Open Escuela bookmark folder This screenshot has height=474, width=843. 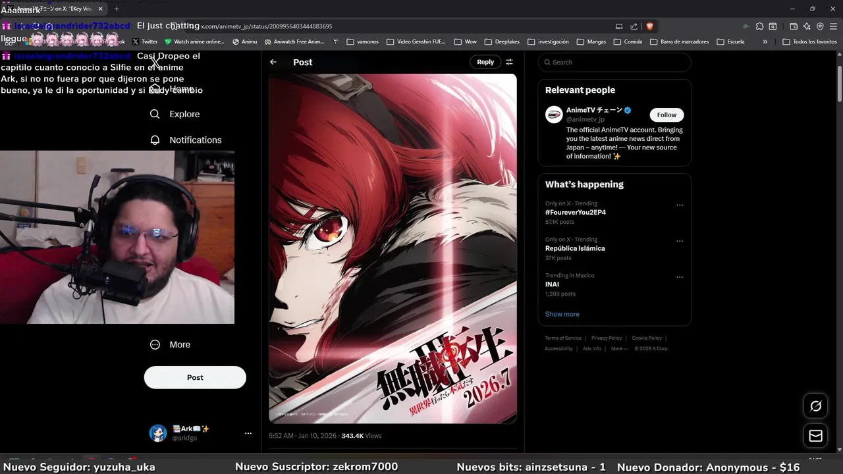pyautogui.click(x=731, y=41)
